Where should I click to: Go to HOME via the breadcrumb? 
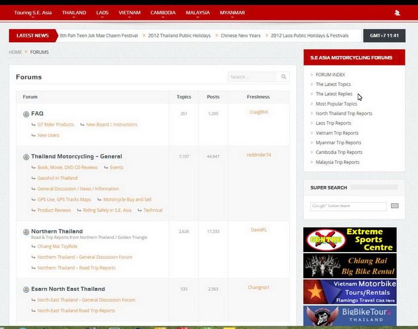pyautogui.click(x=15, y=52)
